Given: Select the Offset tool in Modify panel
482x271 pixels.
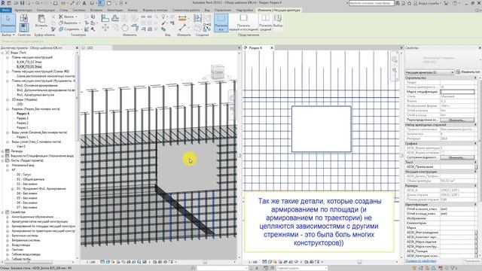Looking at the screenshot, I should [115, 18].
